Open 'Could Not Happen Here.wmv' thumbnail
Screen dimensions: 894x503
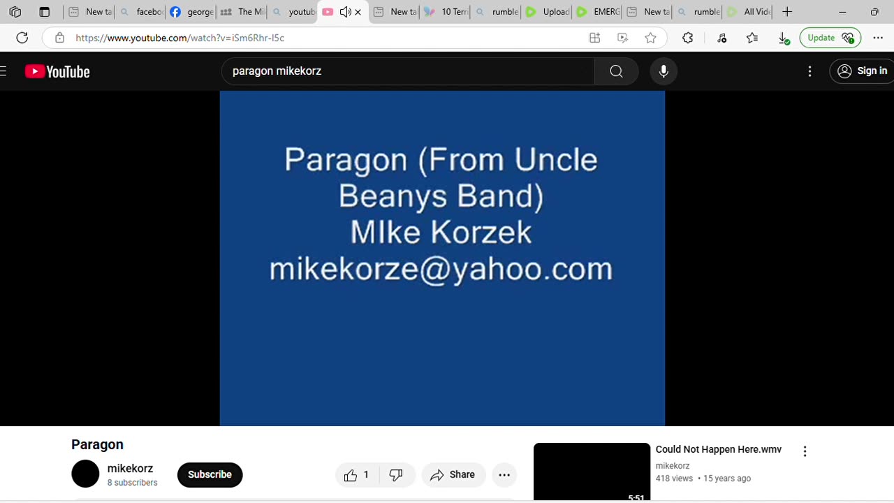[592, 472]
